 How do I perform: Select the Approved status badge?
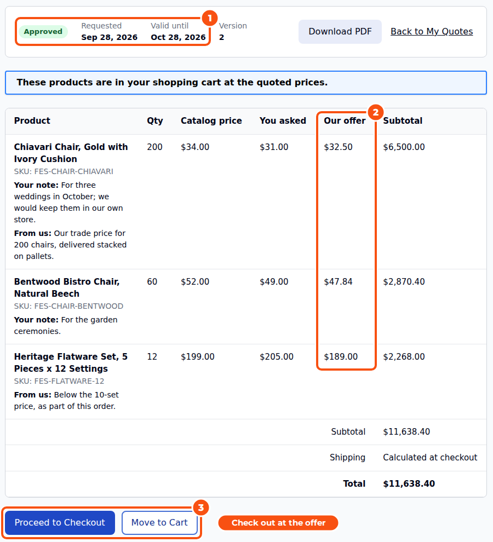click(x=43, y=31)
